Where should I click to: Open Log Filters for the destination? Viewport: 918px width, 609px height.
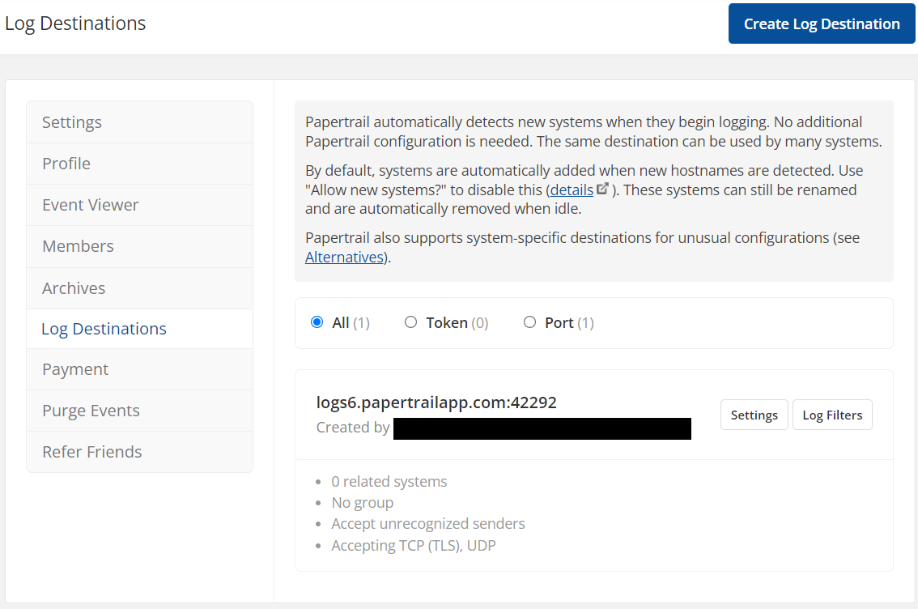(x=832, y=415)
